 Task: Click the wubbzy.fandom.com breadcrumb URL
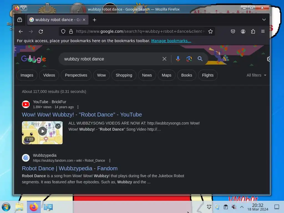tap(69, 161)
